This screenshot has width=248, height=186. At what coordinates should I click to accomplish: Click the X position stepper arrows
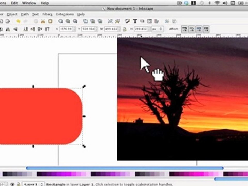(74, 29)
